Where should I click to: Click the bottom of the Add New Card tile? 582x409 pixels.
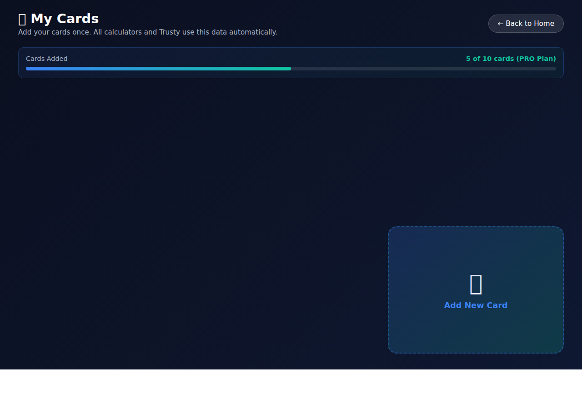pyautogui.click(x=476, y=341)
